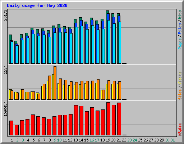This screenshot has height=144, width=184.
Task: Click the orange visits bar for day 17
Action: click(98, 89)
